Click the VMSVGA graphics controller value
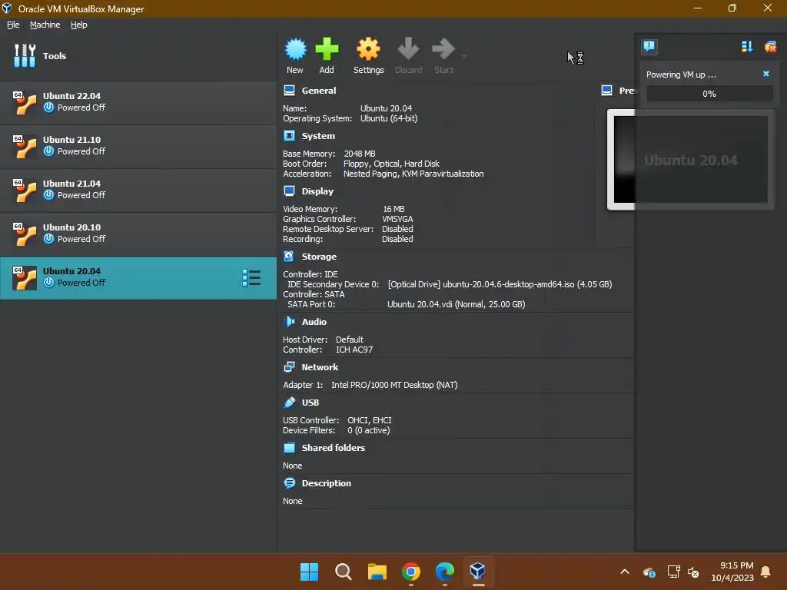The image size is (787, 590). 397,219
